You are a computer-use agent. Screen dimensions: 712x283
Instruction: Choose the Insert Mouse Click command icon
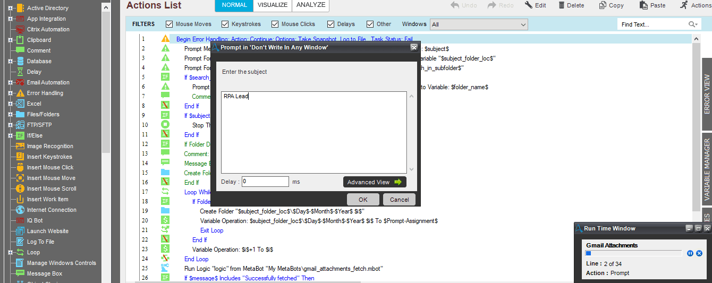[x=20, y=167]
